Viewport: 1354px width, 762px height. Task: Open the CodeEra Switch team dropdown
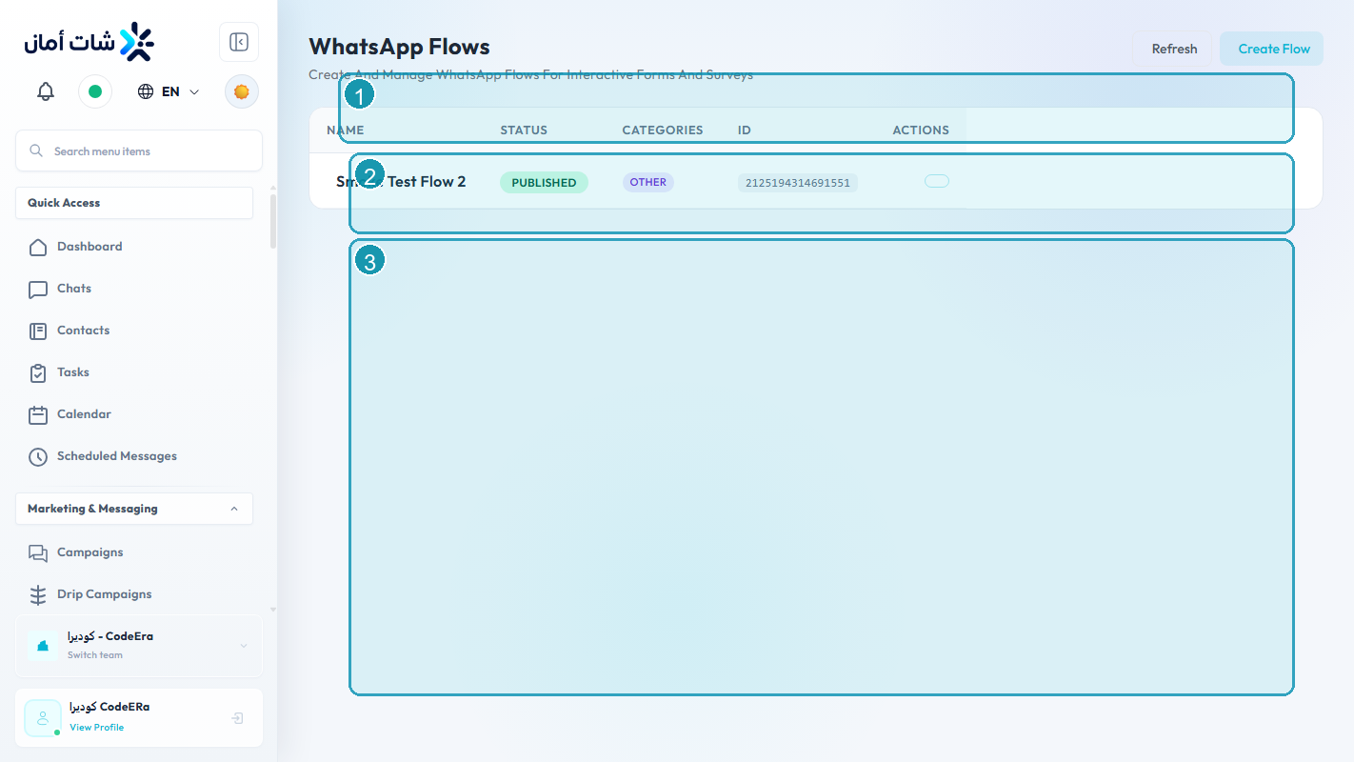point(139,645)
